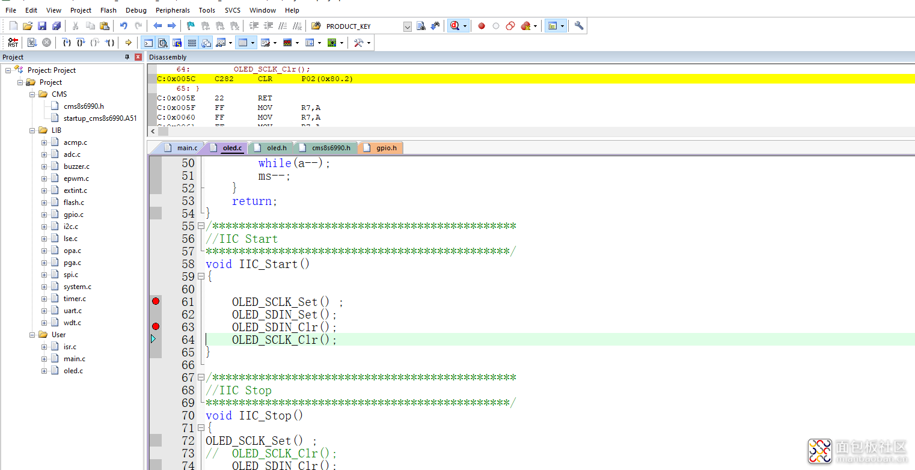Viewport: 915px width, 470px height.
Task: Expand the main.c node under User
Action: (x=44, y=359)
